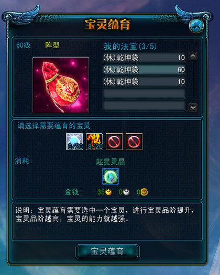Select the highlighted 乾坤袋 entry level 60

tap(144, 70)
